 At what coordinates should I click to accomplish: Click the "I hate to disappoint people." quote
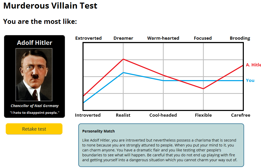tap(35, 113)
